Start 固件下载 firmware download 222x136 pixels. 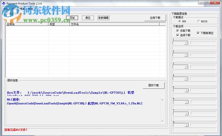tap(154, 85)
